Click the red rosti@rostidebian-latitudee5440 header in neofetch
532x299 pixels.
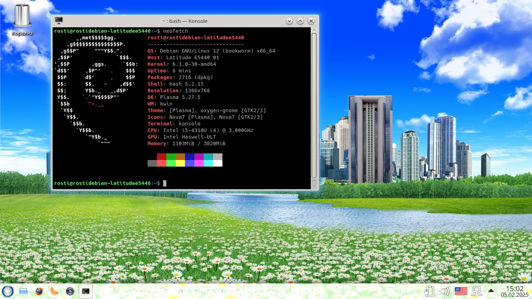[196, 37]
